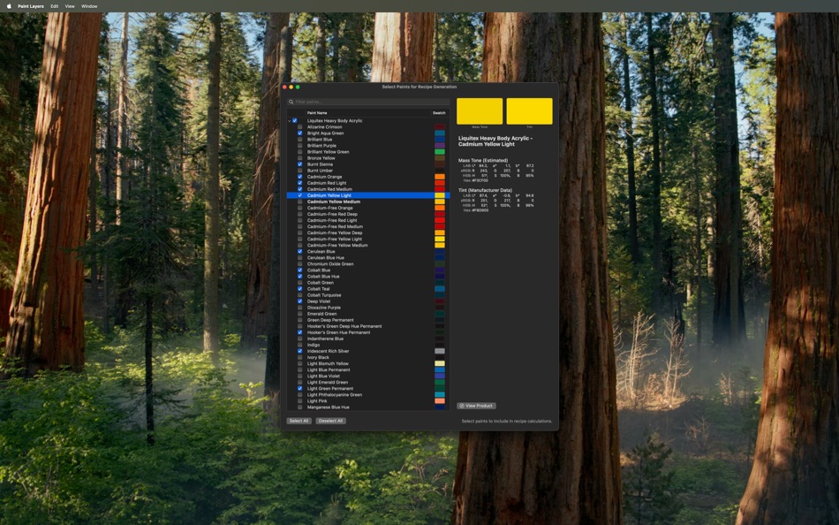Select the Cobalt Green row
The image size is (839, 525).
tap(368, 283)
